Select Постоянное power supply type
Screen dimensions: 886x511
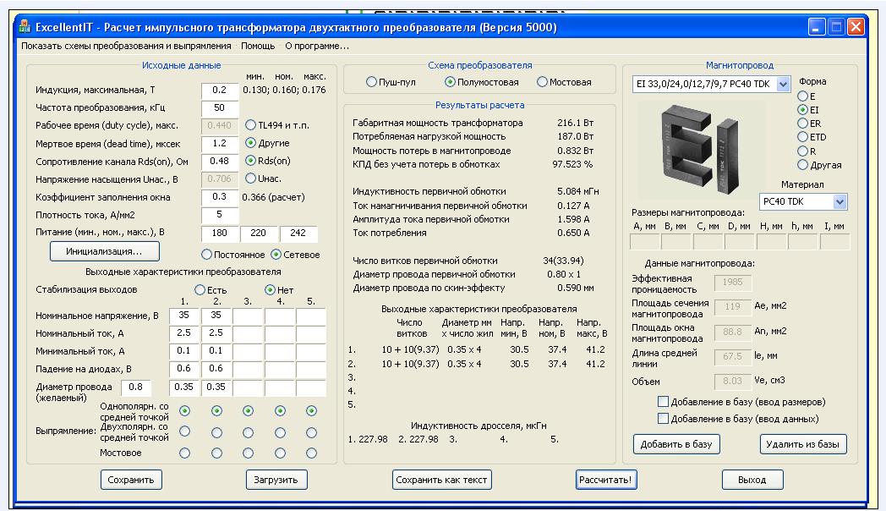click(207, 255)
